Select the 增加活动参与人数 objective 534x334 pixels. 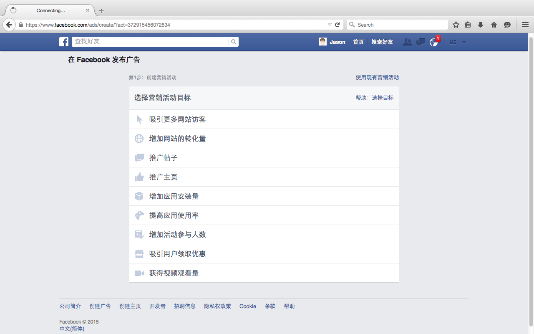coord(264,235)
